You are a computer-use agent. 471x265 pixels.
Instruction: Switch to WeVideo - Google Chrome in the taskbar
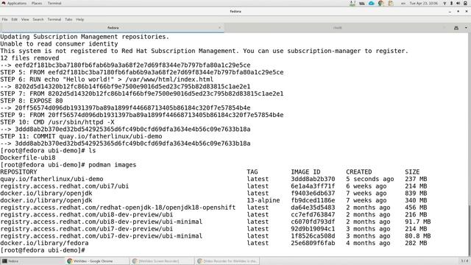coord(97,261)
